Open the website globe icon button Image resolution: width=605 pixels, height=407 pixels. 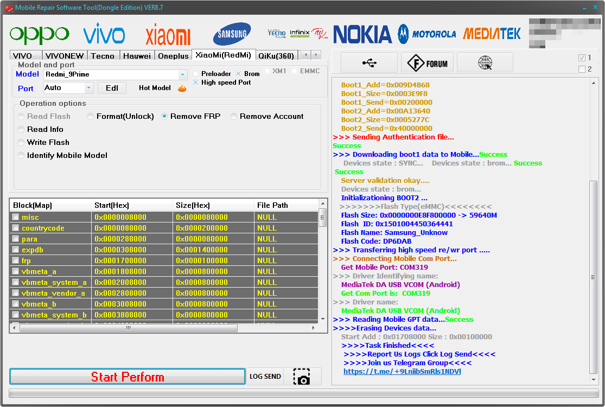(x=485, y=62)
